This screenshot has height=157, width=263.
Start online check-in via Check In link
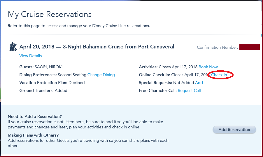pos(219,75)
